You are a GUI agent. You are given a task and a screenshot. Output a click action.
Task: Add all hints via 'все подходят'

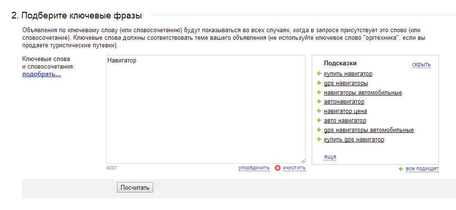(x=422, y=169)
